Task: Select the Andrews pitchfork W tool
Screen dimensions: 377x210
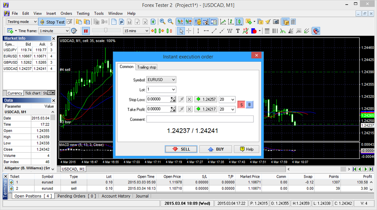Action: tap(229, 31)
